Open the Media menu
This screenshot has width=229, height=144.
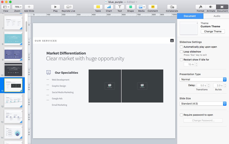click(x=141, y=7)
